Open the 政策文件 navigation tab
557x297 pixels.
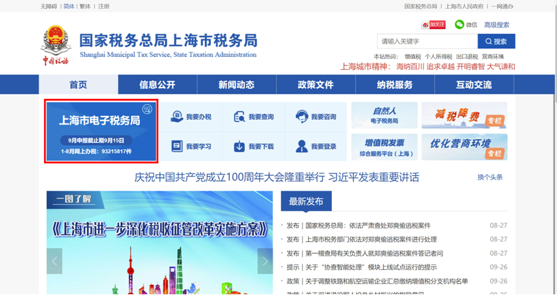coord(315,85)
